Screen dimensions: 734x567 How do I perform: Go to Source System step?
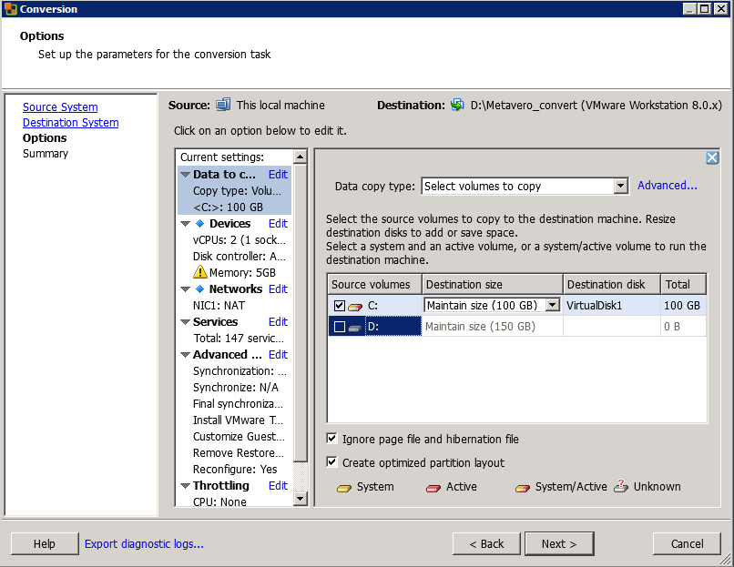[60, 107]
